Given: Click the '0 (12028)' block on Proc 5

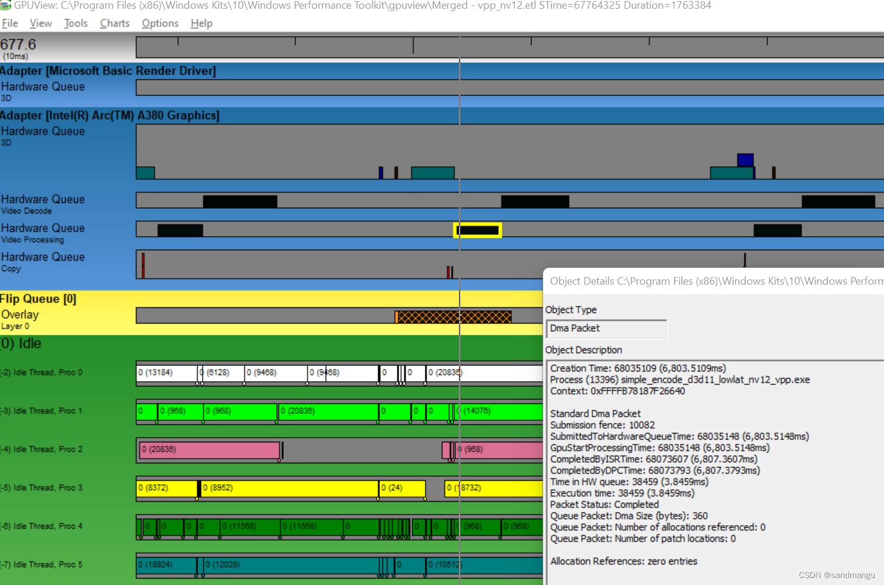Looking at the screenshot, I should pos(291,565).
